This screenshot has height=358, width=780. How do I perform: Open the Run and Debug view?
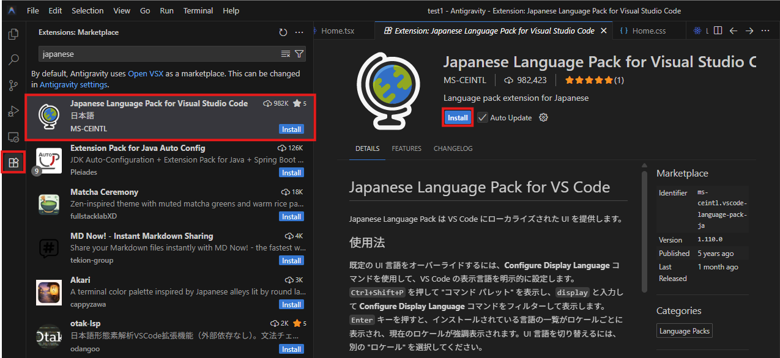pyautogui.click(x=13, y=111)
